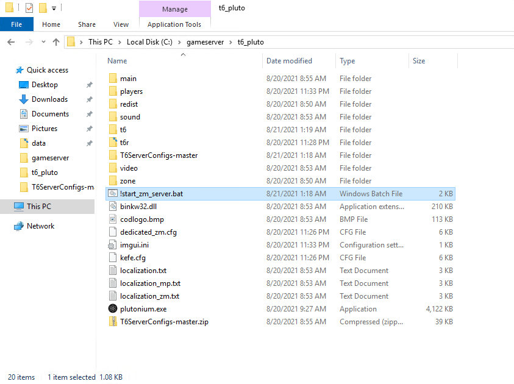Click the localization.txt document icon
514x384 pixels.
[x=112, y=270]
